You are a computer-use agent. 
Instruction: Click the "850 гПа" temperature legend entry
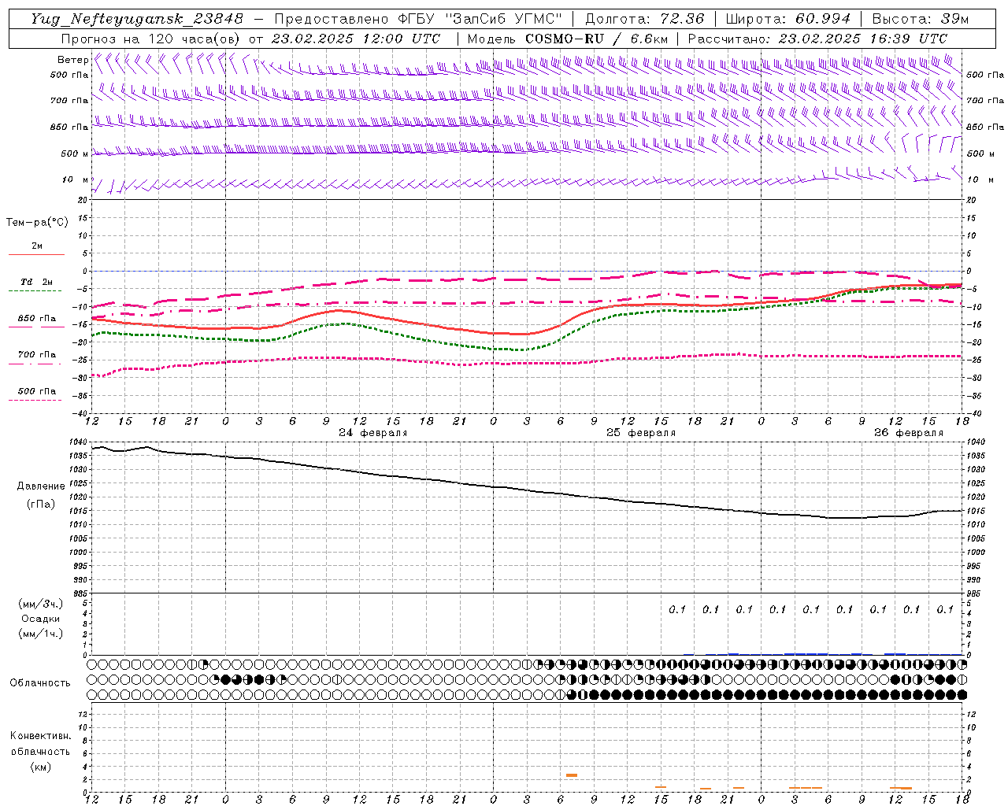coord(37,318)
